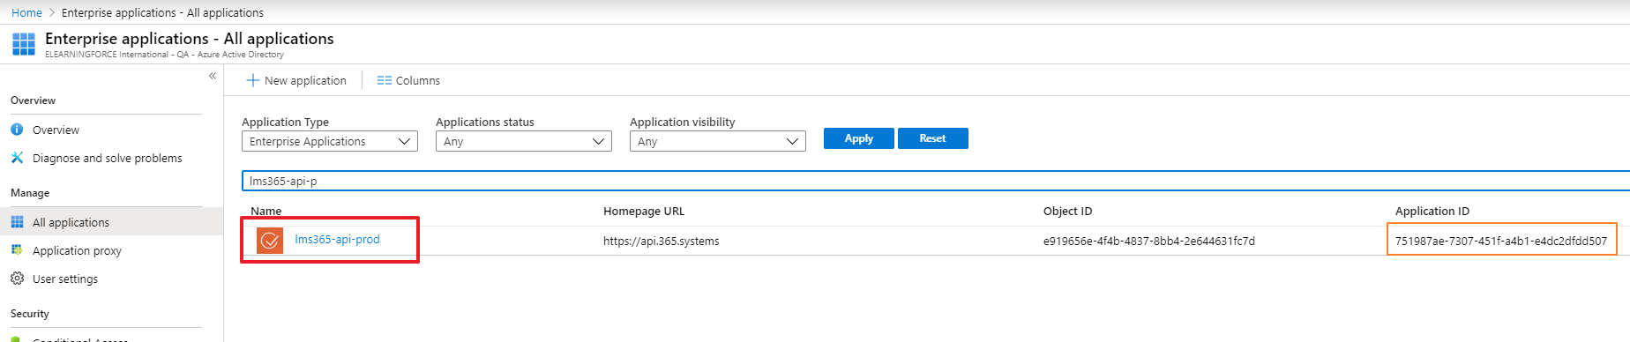Go to Home breadcrumb link
The image size is (1630, 342).
tap(26, 12)
